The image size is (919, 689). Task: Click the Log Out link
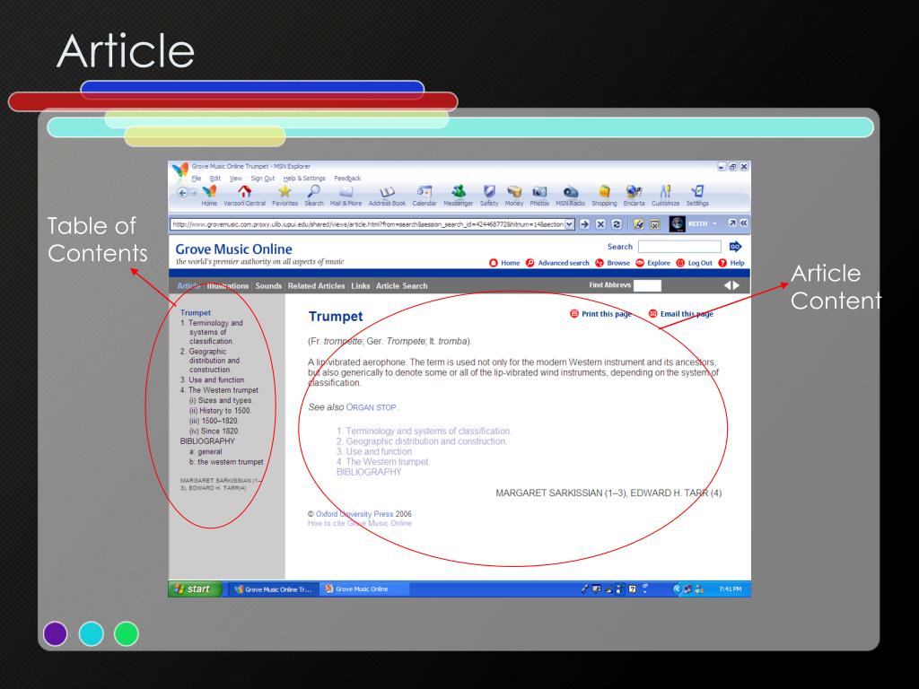click(694, 263)
